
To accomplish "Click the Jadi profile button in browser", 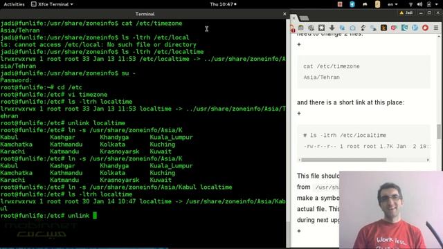I will pos(406,12).
